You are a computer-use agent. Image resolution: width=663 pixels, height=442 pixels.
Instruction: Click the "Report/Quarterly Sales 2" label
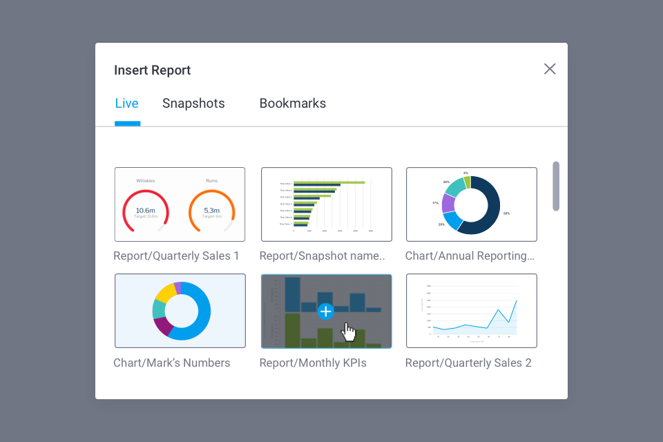[468, 363]
